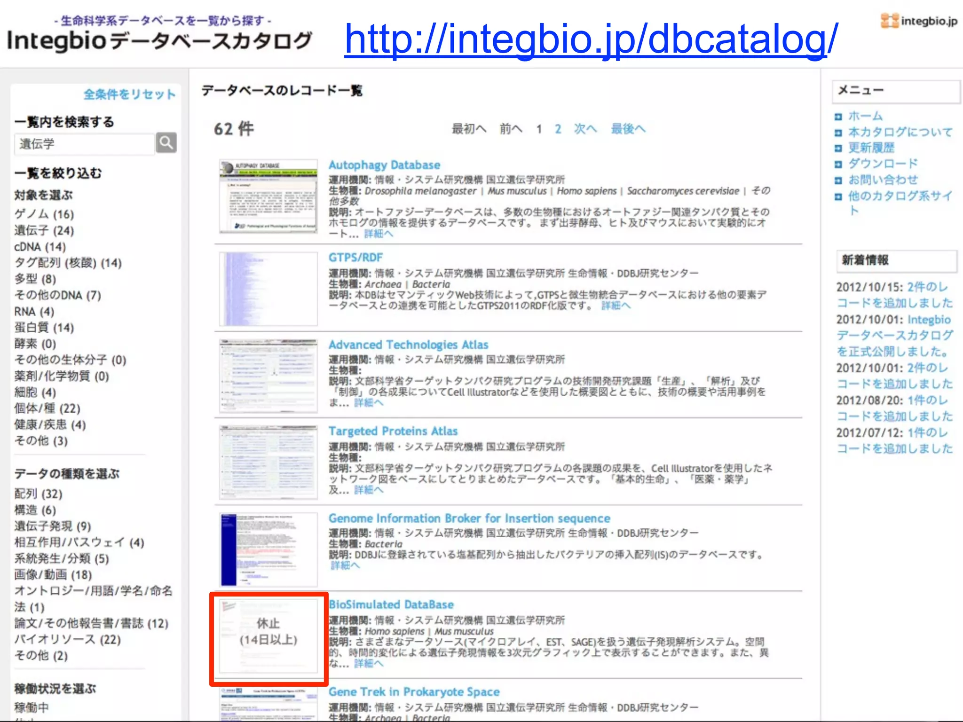Filter by 個体/種 (22)

coord(47,408)
